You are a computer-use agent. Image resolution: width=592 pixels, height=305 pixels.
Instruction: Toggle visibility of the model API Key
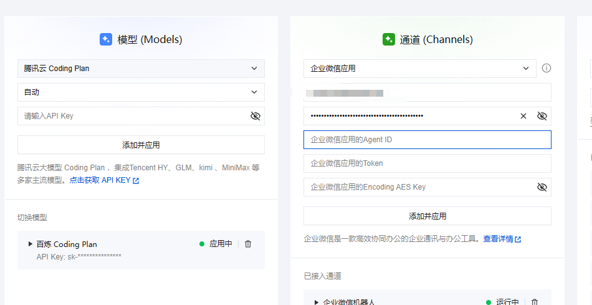(x=254, y=116)
